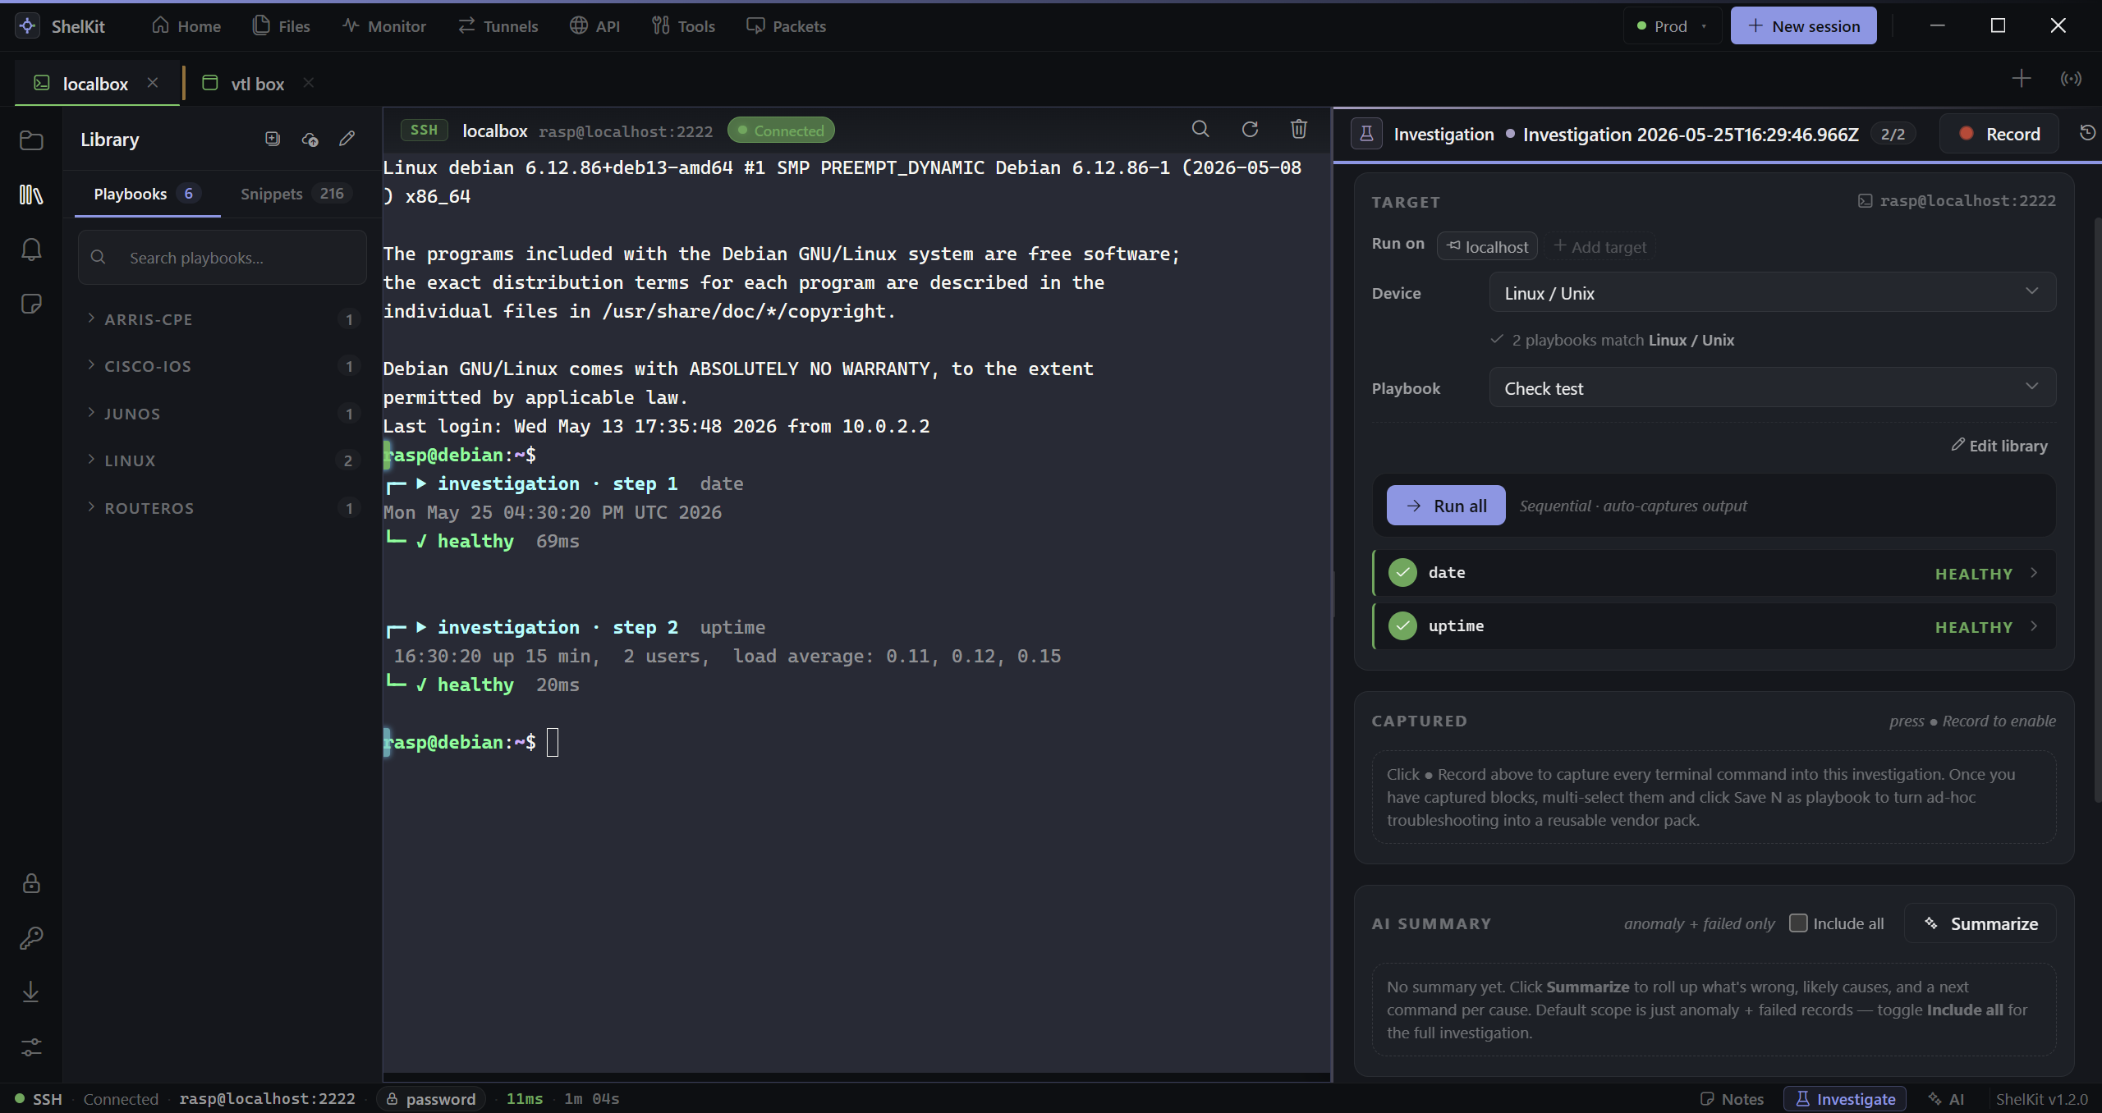The image size is (2102, 1113).
Task: Open the Playbook dropdown Check test
Action: [x=1772, y=388]
